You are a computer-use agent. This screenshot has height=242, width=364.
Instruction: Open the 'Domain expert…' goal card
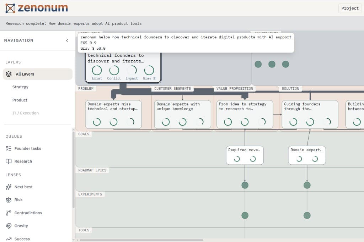[x=307, y=155]
